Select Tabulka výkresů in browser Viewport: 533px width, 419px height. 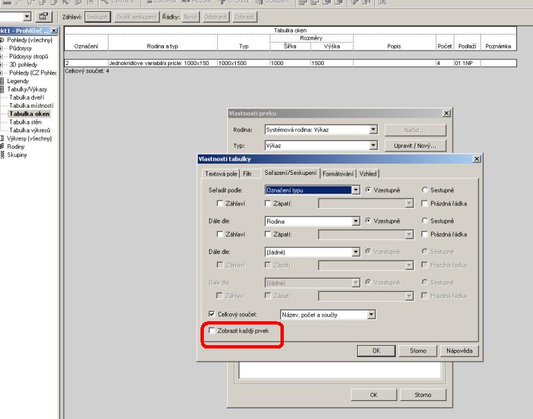click(29, 130)
